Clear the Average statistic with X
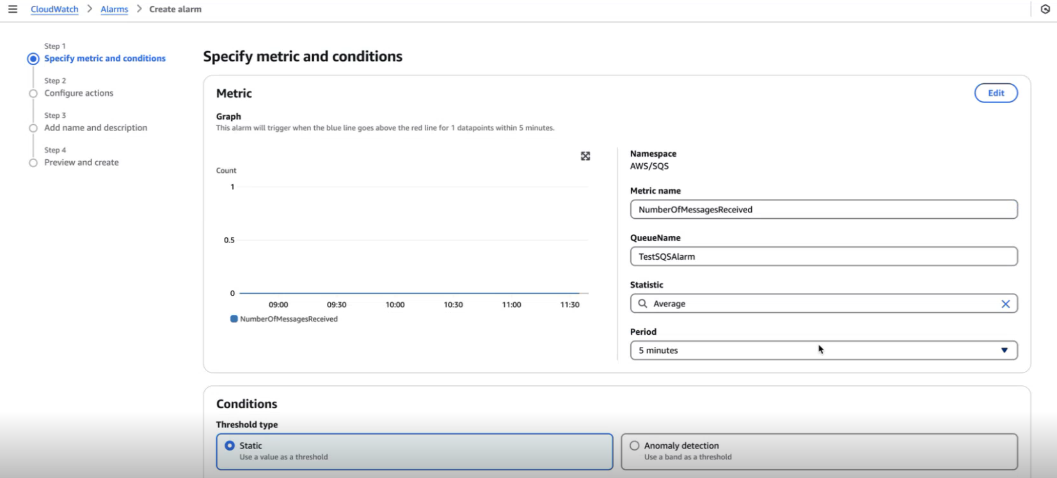 (1005, 304)
